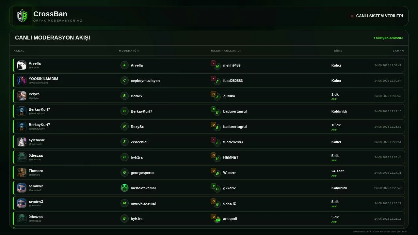Click the timeout icon next to Zufuka

[213, 94]
